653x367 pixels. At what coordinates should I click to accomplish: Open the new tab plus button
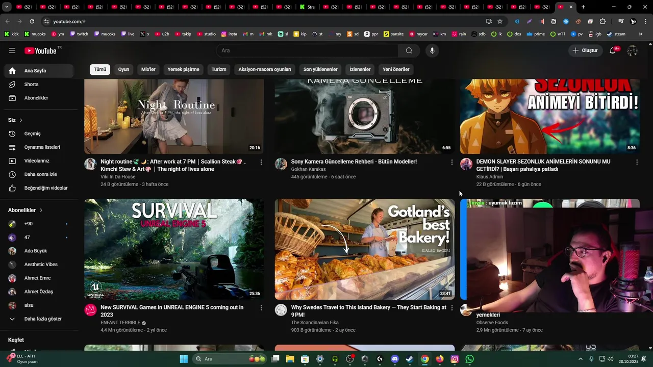coord(583,7)
